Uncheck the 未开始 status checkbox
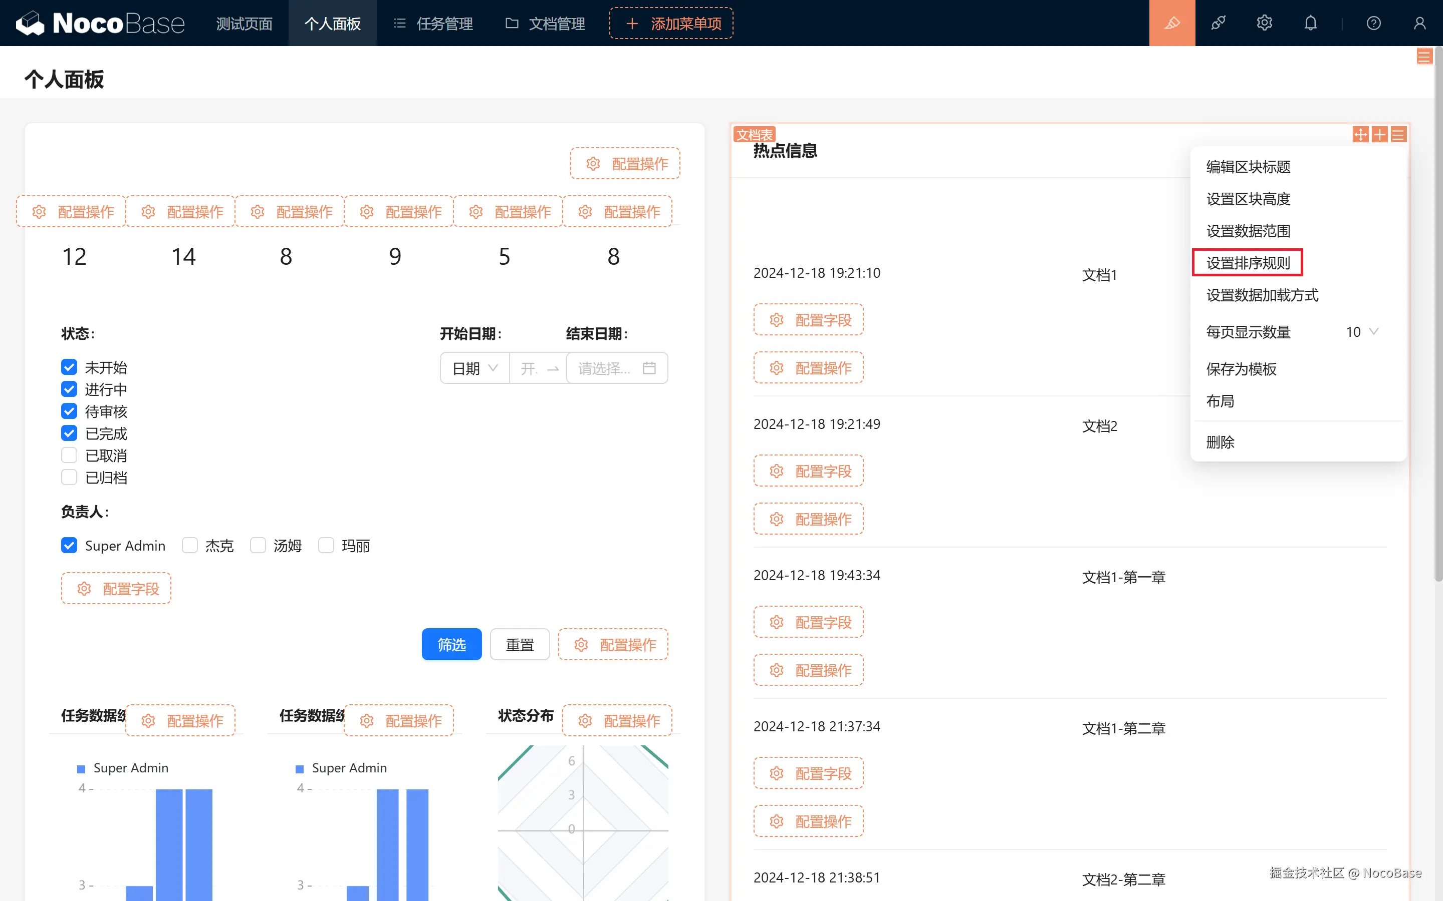Viewport: 1443px width, 901px height. pos(69,367)
